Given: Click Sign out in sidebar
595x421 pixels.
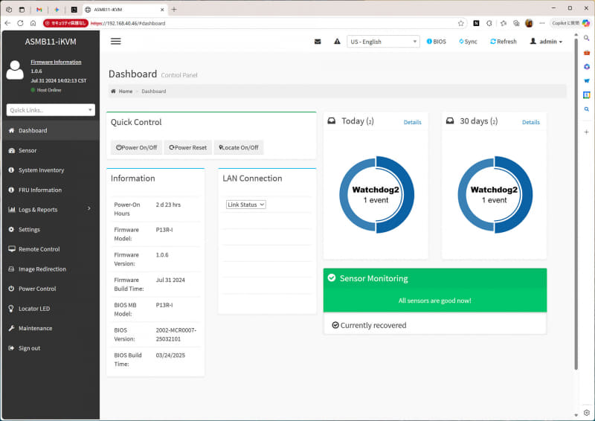Looking at the screenshot, I should pyautogui.click(x=51, y=348).
